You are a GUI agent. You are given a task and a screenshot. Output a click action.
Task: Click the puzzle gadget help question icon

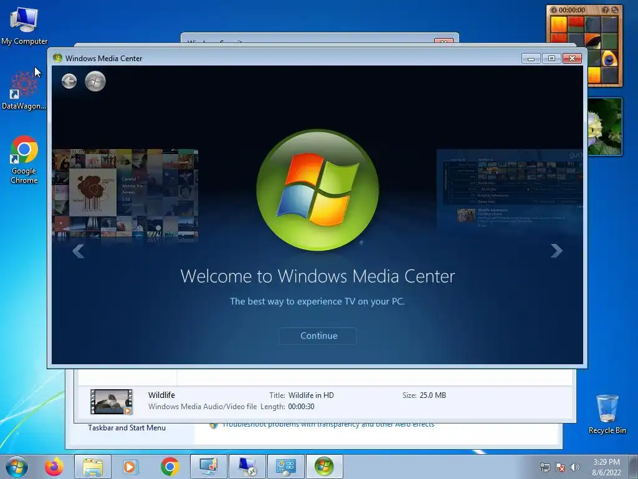click(x=606, y=10)
